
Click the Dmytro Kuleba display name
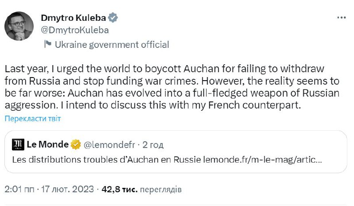pyautogui.click(x=74, y=18)
